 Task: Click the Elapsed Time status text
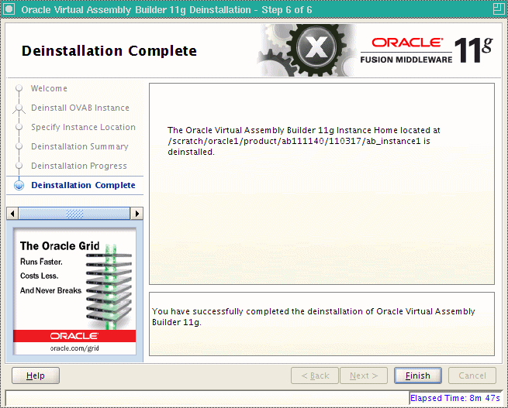[455, 398]
